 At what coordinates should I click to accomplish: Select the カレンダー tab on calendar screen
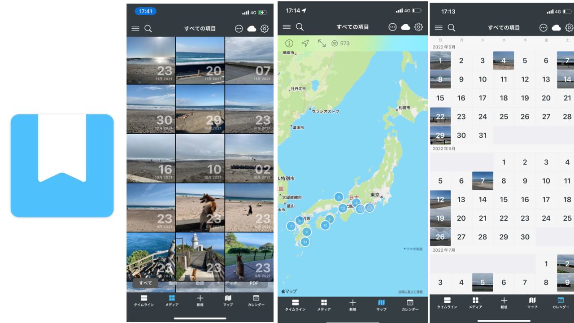[x=561, y=302]
